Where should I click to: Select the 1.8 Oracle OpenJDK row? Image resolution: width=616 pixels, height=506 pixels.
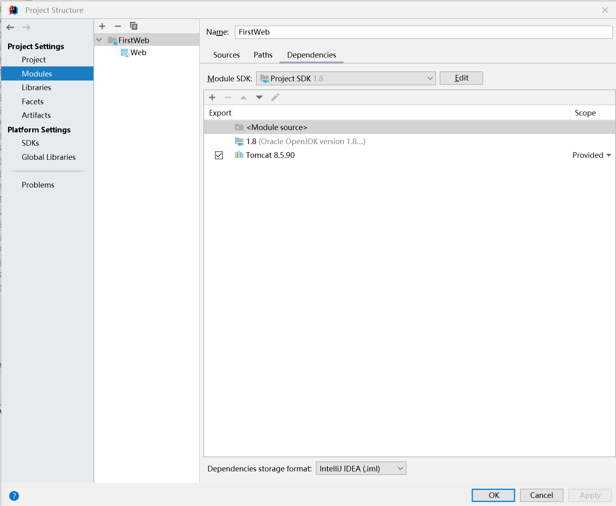(410, 141)
